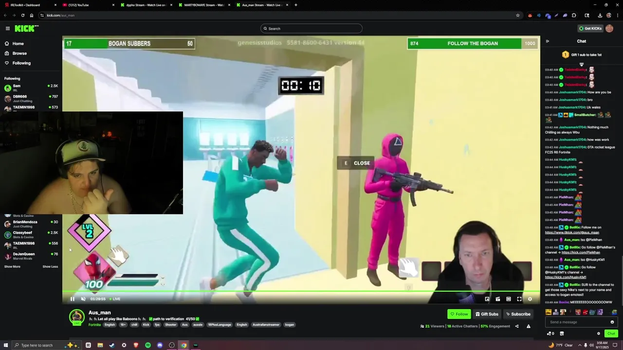This screenshot has width=623, height=350.
Task: Open Spotify from the taskbar
Action: [x=148, y=345]
